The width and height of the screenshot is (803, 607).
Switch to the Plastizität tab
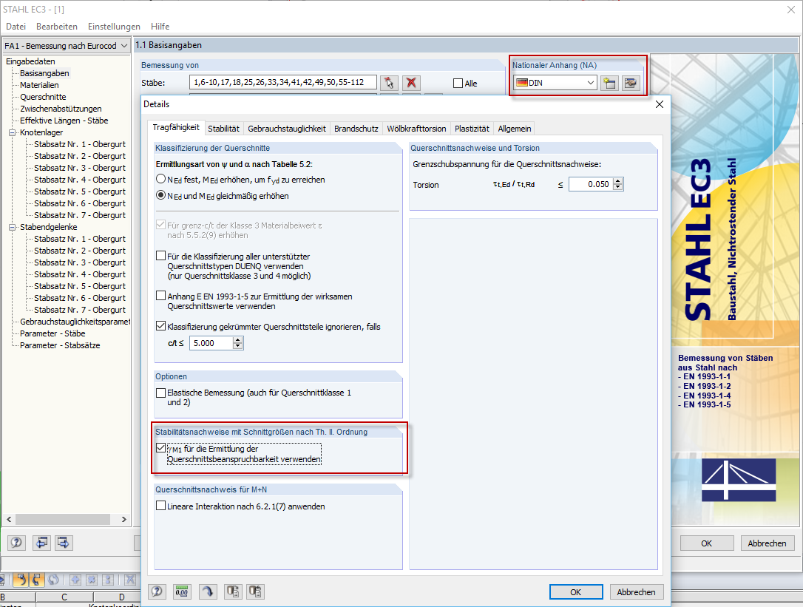472,129
